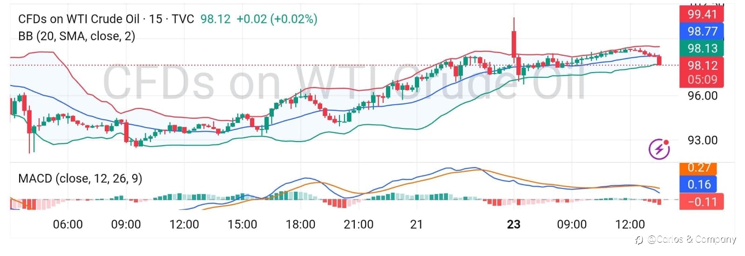This screenshot has height=256, width=745.
Task: Click the 18:00 time axis label
Action: pyautogui.click(x=300, y=224)
